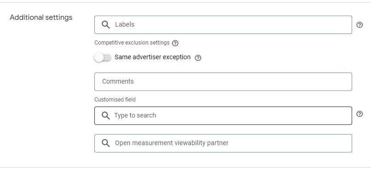Click the Type to search placeholder text

tap(135, 115)
